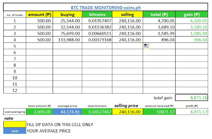The width and height of the screenshot is (212, 139).
Task: Click the 'note' label
Action: pos(9,118)
